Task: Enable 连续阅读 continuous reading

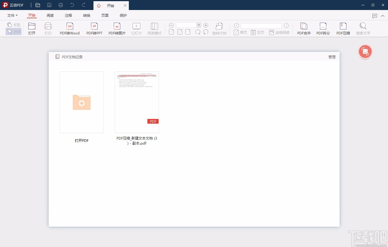Action: (x=279, y=32)
